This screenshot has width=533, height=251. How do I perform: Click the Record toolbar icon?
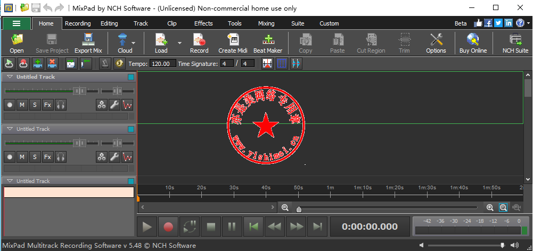pyautogui.click(x=199, y=44)
